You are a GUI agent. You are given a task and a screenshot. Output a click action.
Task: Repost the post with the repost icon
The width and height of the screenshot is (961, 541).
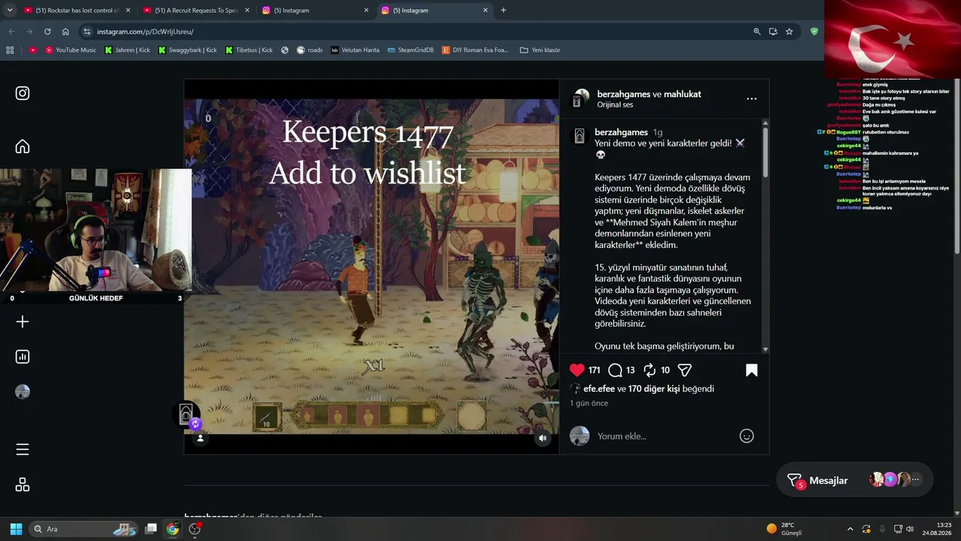pos(650,370)
